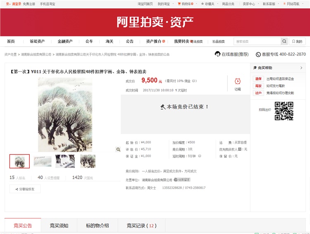Click the 免费注册 link
This screenshot has width=310, height=234.
point(29,4)
